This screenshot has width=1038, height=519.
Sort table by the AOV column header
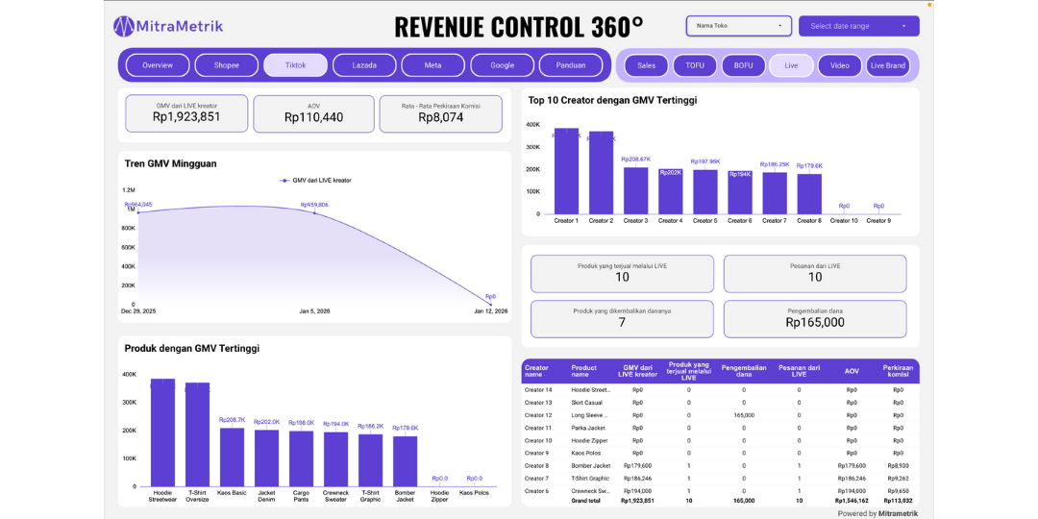point(852,370)
